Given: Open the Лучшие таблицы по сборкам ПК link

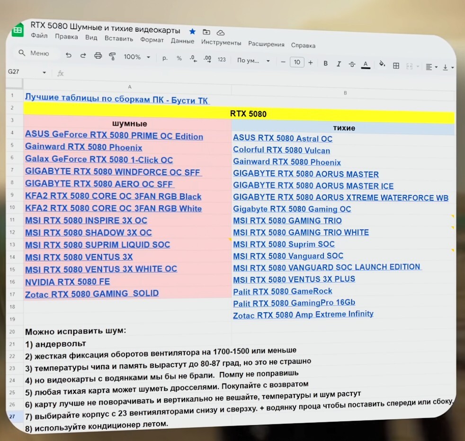Looking at the screenshot, I should 116,99.
